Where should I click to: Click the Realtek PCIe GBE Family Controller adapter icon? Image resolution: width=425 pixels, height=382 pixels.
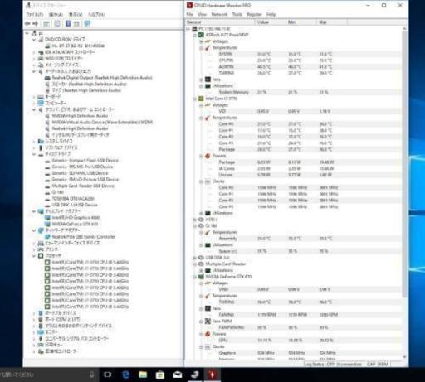[47, 237]
